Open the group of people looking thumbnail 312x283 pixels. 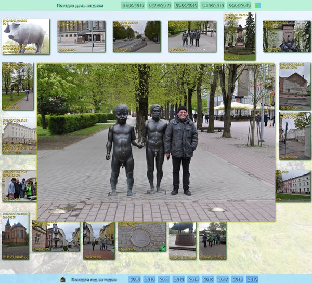tap(19, 185)
